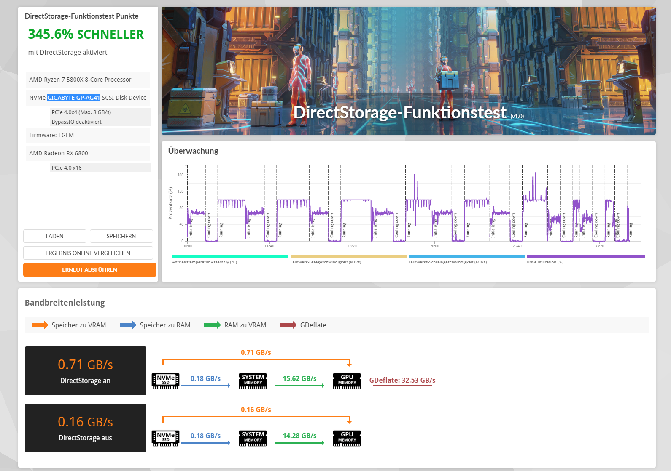The width and height of the screenshot is (671, 471).
Task: Click the 0.16 GB/s DirectStorage aus tile
Action: tap(86, 428)
